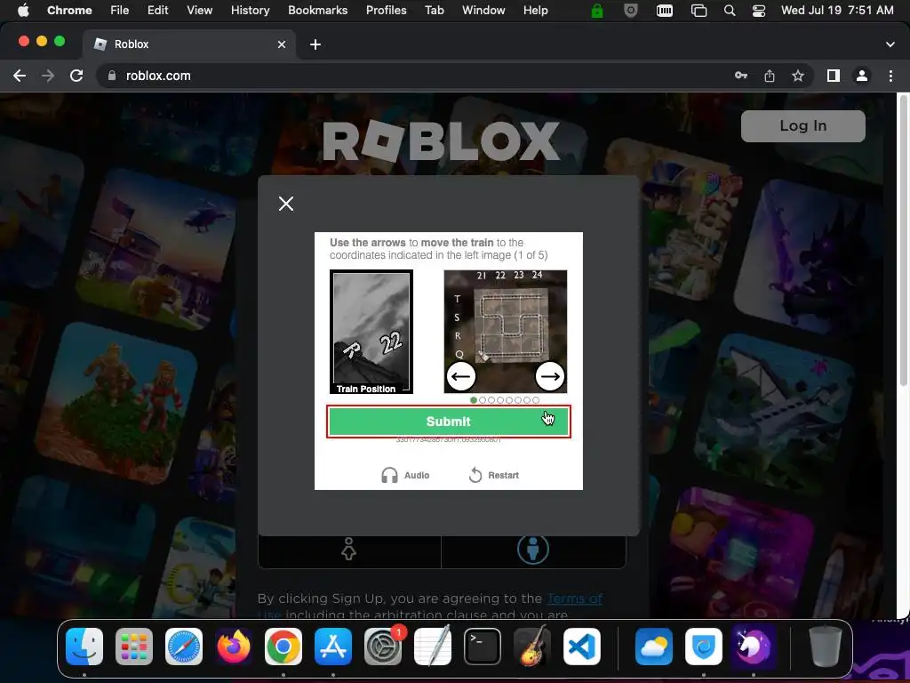Open the Chrome profile menu

tap(862, 76)
